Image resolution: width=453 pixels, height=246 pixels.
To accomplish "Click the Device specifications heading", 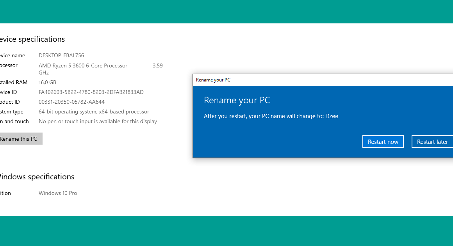I will coord(32,39).
